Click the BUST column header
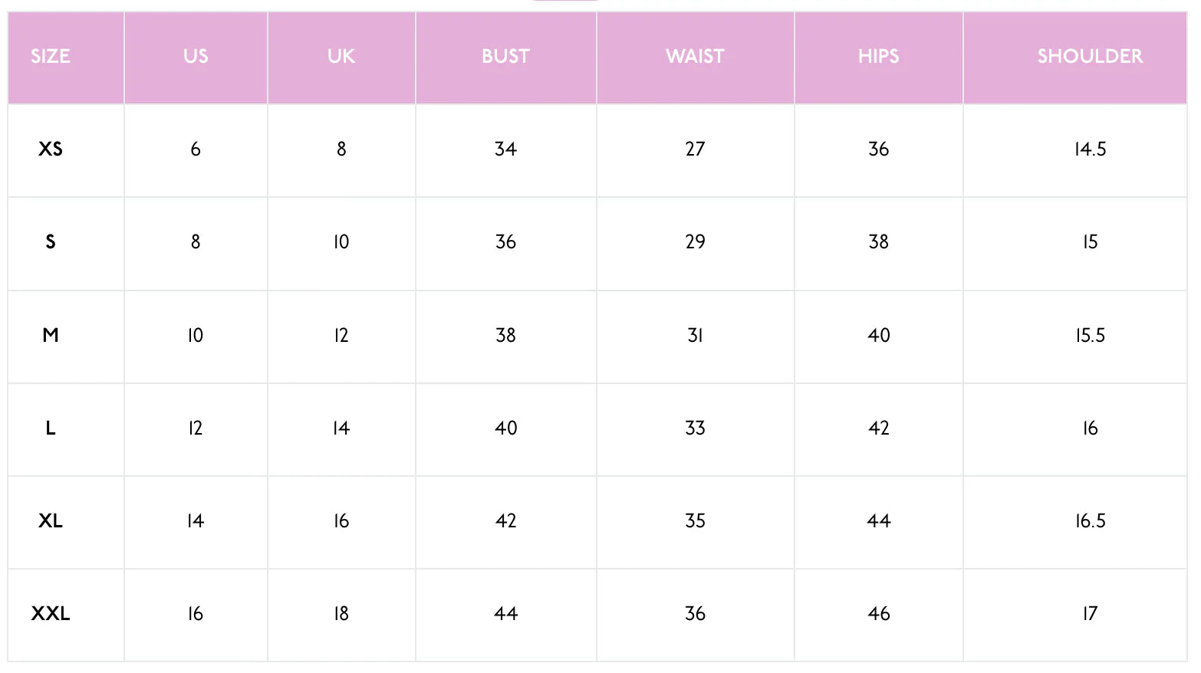The height and width of the screenshot is (673, 1201). 505,56
